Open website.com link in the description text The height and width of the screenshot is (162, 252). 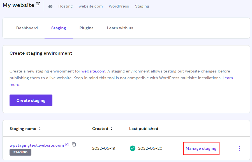click(93, 71)
